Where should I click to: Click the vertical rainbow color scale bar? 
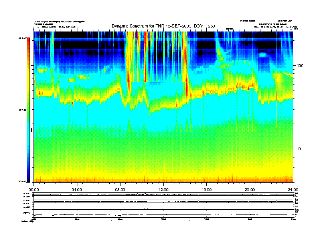coord(28,110)
